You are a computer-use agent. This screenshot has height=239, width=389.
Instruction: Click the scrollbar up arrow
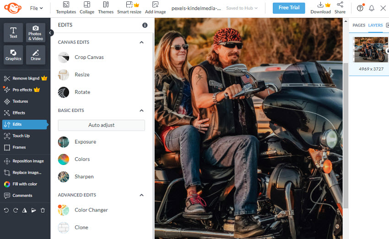click(346, 21)
